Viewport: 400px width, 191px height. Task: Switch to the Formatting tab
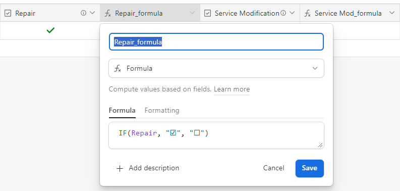(162, 111)
